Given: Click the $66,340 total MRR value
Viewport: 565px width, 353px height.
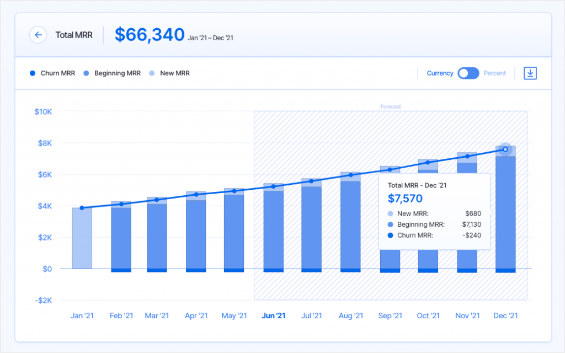Looking at the screenshot, I should (149, 35).
